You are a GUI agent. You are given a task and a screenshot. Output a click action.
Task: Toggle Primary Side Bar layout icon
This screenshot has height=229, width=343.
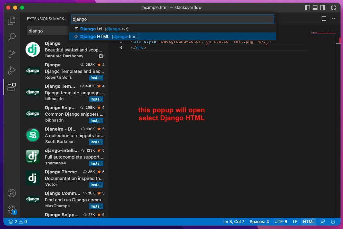coord(307,8)
